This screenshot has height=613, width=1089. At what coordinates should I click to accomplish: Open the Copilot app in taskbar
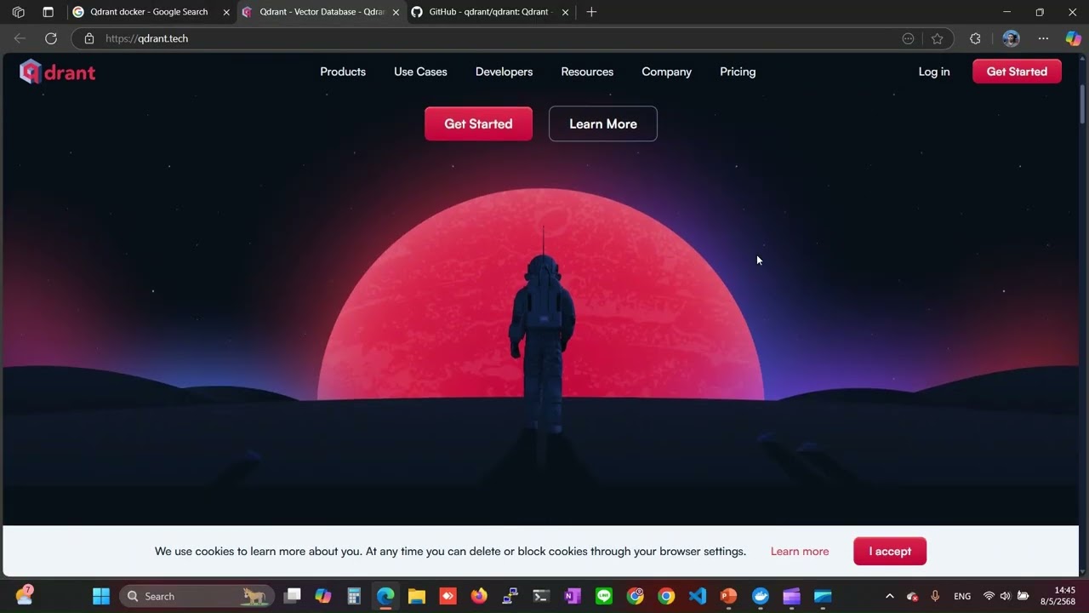[323, 596]
